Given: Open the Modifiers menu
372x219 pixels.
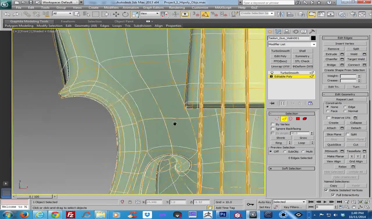Looking at the screenshot, I should coord(111,8).
